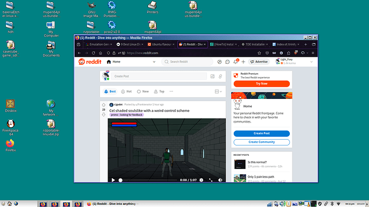The image size is (369, 207).
Task: Sort feed by Hot
Action: [x=126, y=91]
